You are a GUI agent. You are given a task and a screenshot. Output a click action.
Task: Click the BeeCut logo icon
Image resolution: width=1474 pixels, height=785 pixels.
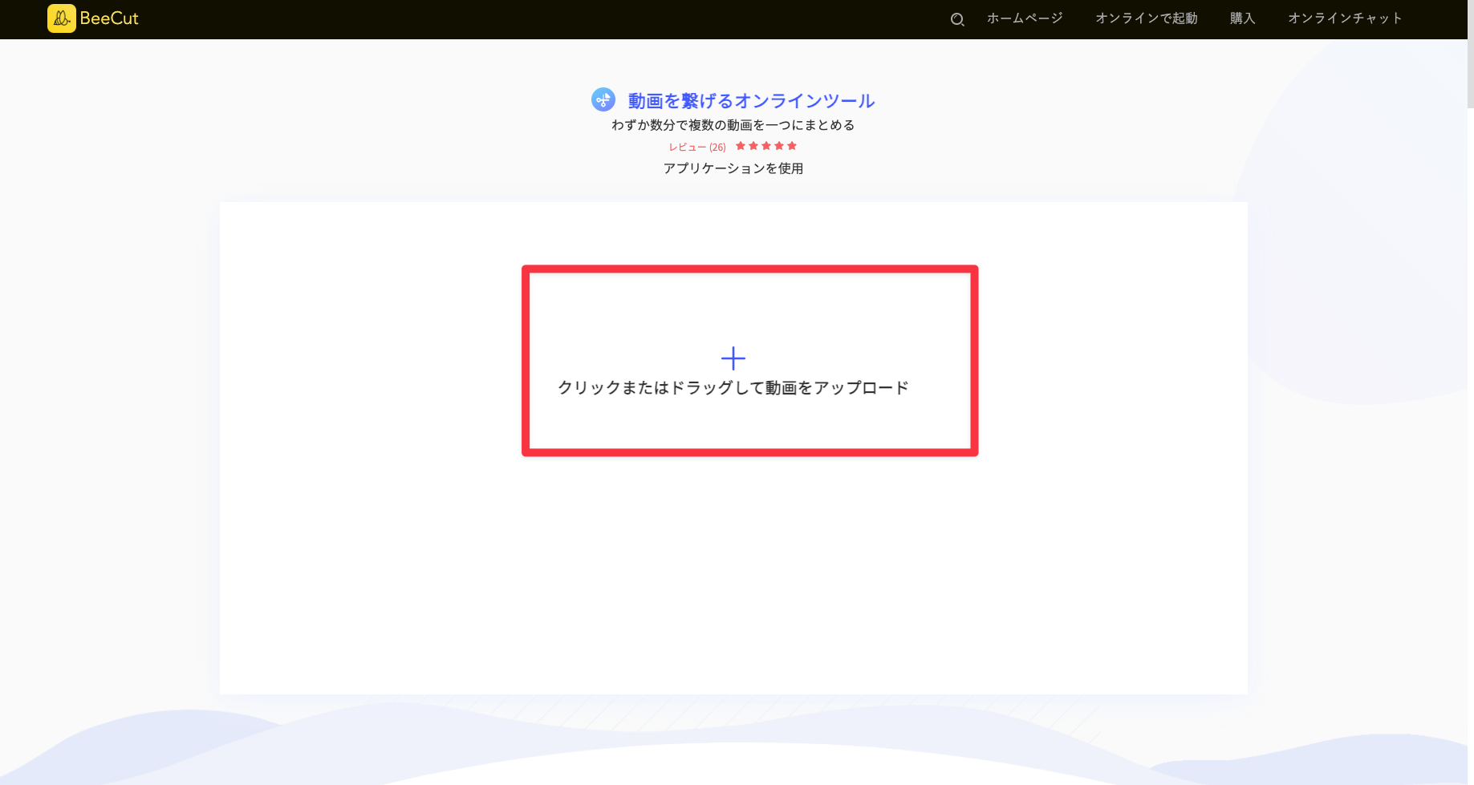tap(62, 18)
